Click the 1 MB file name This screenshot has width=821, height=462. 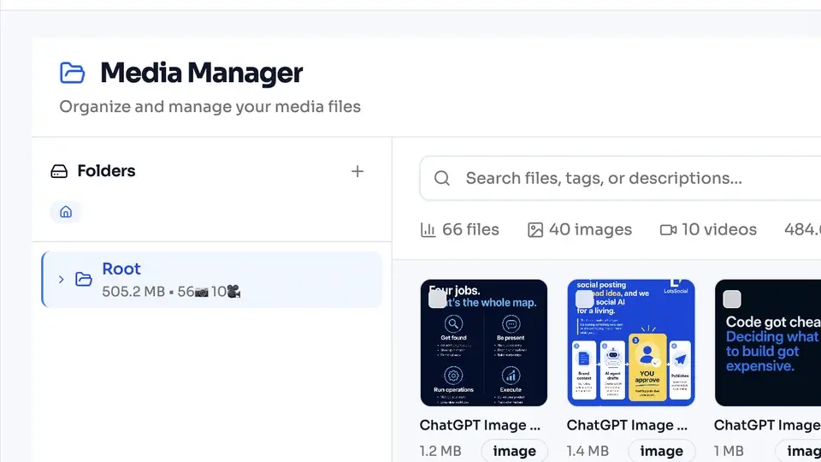point(767,425)
